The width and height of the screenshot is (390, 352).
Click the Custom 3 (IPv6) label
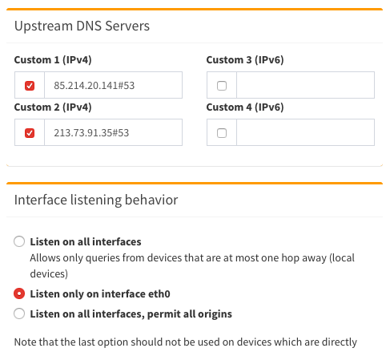tap(245, 60)
